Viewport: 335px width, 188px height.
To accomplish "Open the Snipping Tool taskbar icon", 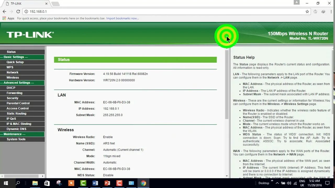I will click(x=59, y=183).
